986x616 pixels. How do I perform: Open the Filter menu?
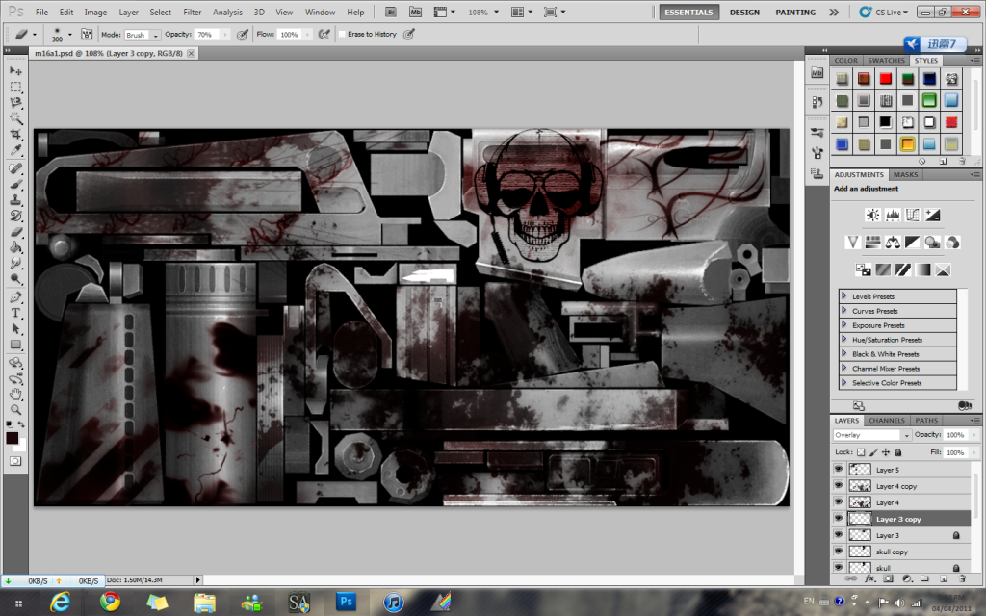coord(192,13)
